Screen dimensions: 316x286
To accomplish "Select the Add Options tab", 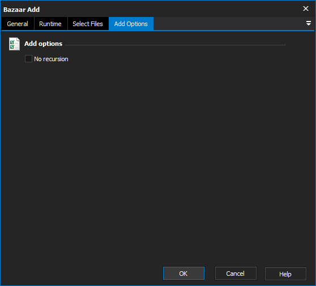I will tap(131, 24).
